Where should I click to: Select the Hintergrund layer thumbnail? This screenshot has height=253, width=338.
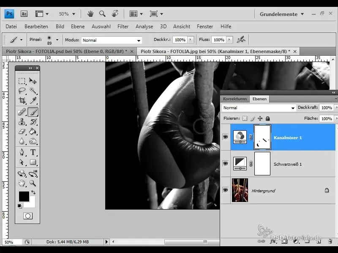[240, 190]
